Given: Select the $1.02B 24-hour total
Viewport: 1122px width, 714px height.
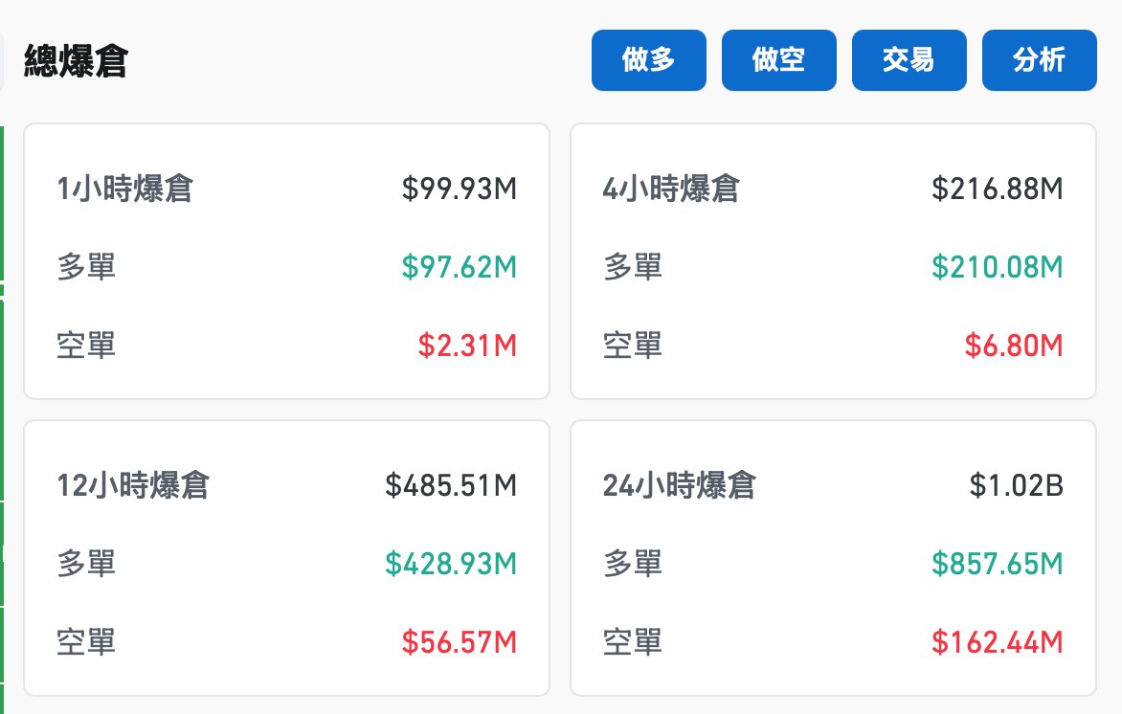Looking at the screenshot, I should 1016,486.
